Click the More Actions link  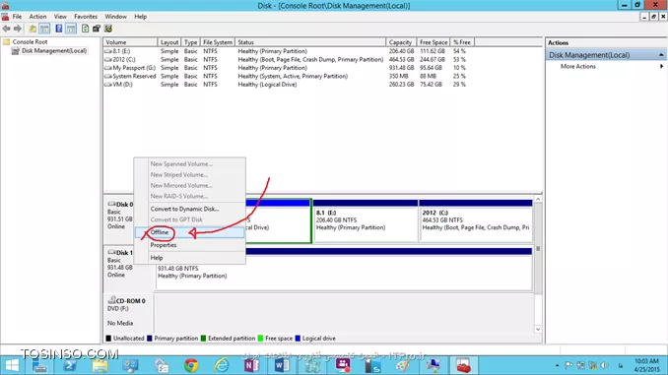[x=578, y=66]
